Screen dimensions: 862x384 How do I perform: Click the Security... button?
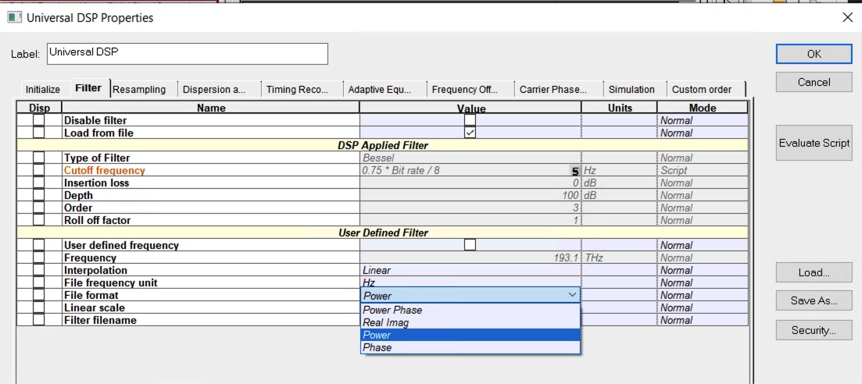pyautogui.click(x=814, y=330)
